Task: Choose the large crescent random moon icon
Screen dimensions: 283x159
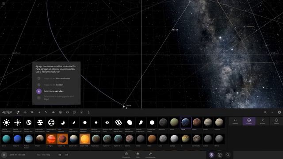Action: [62, 123]
